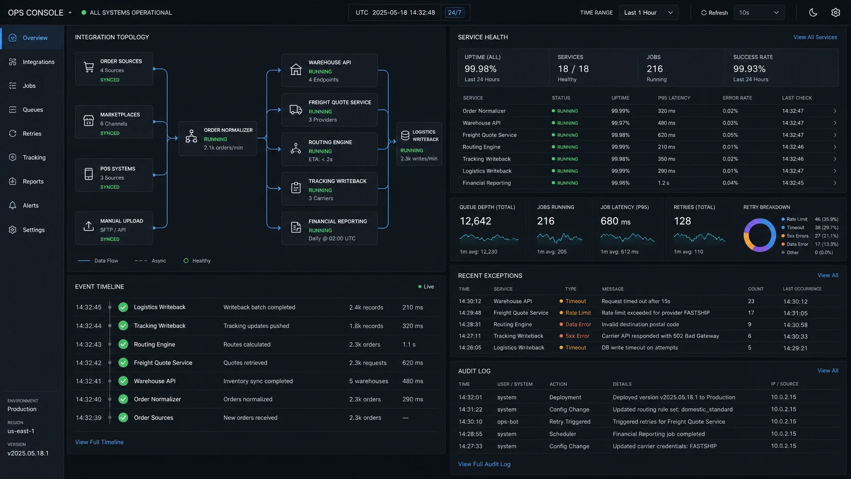The width and height of the screenshot is (851, 479).
Task: Expand the Freight Quote Service row chevron
Action: (835, 135)
